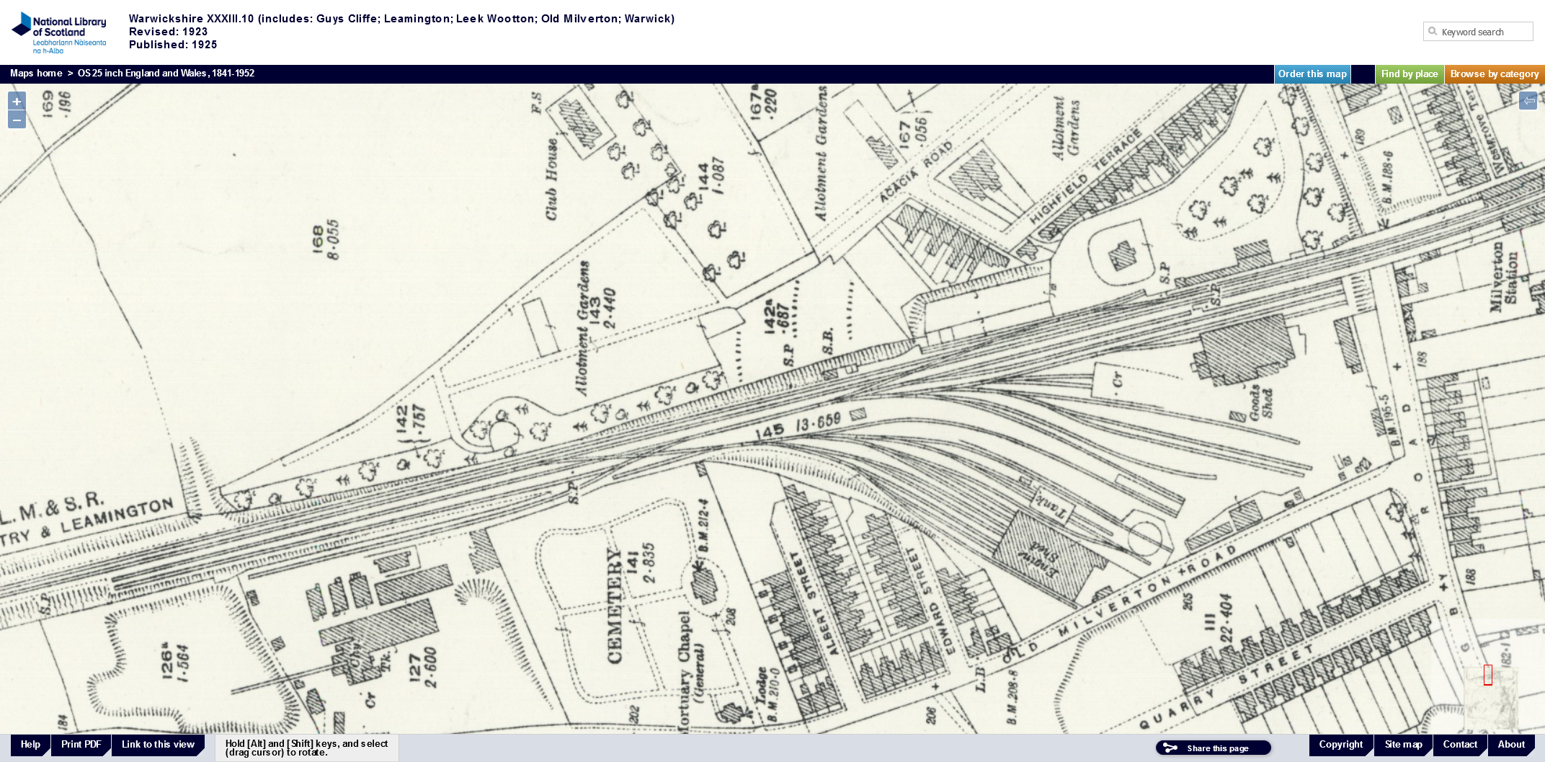Click the share icon in Share this page
Screen dimensions: 1545x762
(1170, 748)
